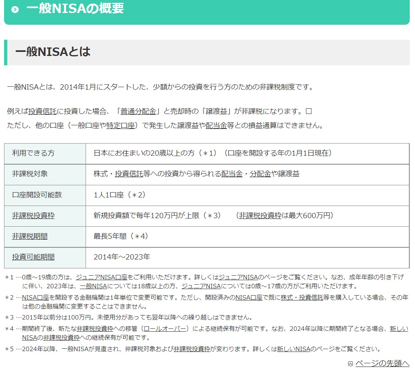The height and width of the screenshot is (371, 415).
Task: Open the NISA口座 link after 開設済みの
Action: coord(249,298)
